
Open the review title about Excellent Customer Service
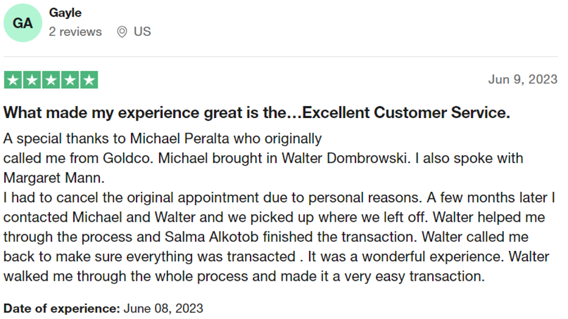[x=257, y=113]
